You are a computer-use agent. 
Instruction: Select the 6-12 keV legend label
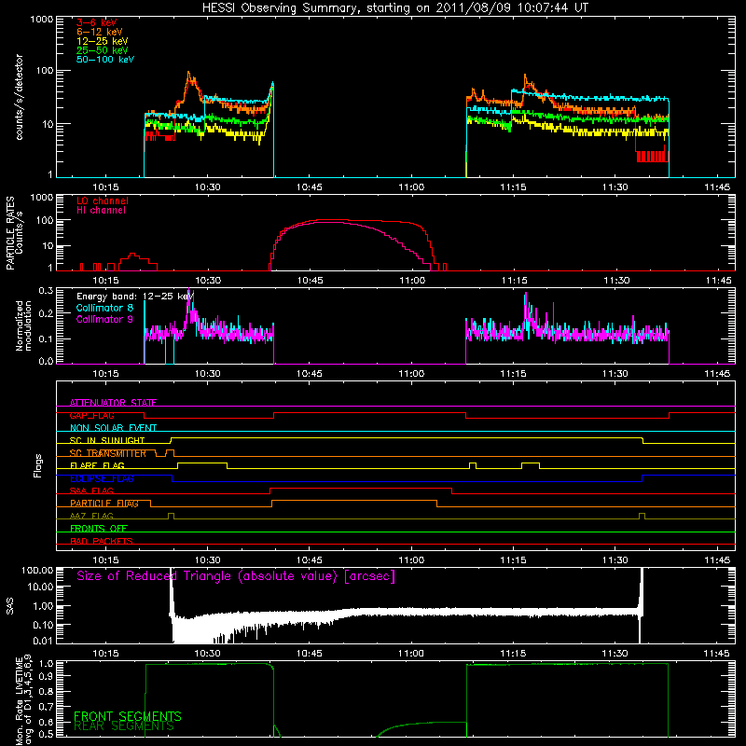100,32
